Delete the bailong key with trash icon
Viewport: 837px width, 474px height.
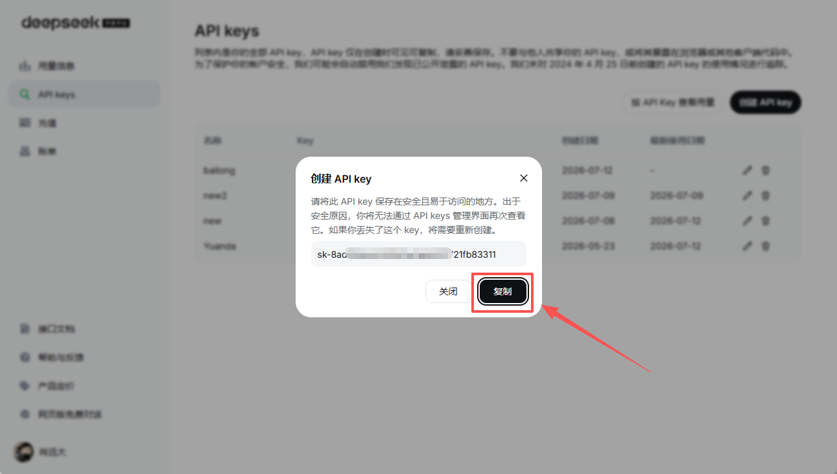click(766, 170)
